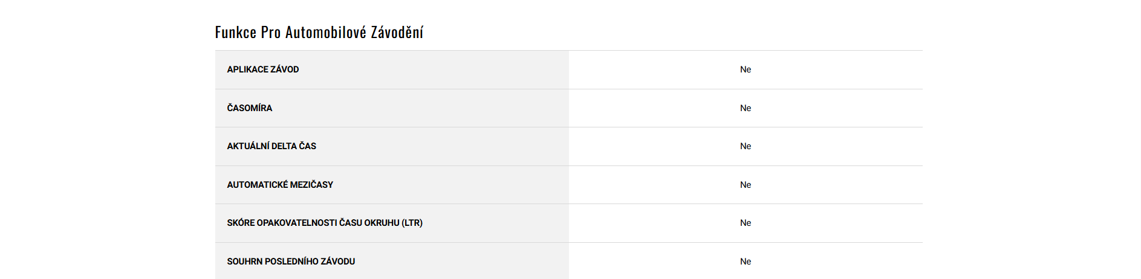Click the "Ne" value for the LTR score row

coord(745,223)
